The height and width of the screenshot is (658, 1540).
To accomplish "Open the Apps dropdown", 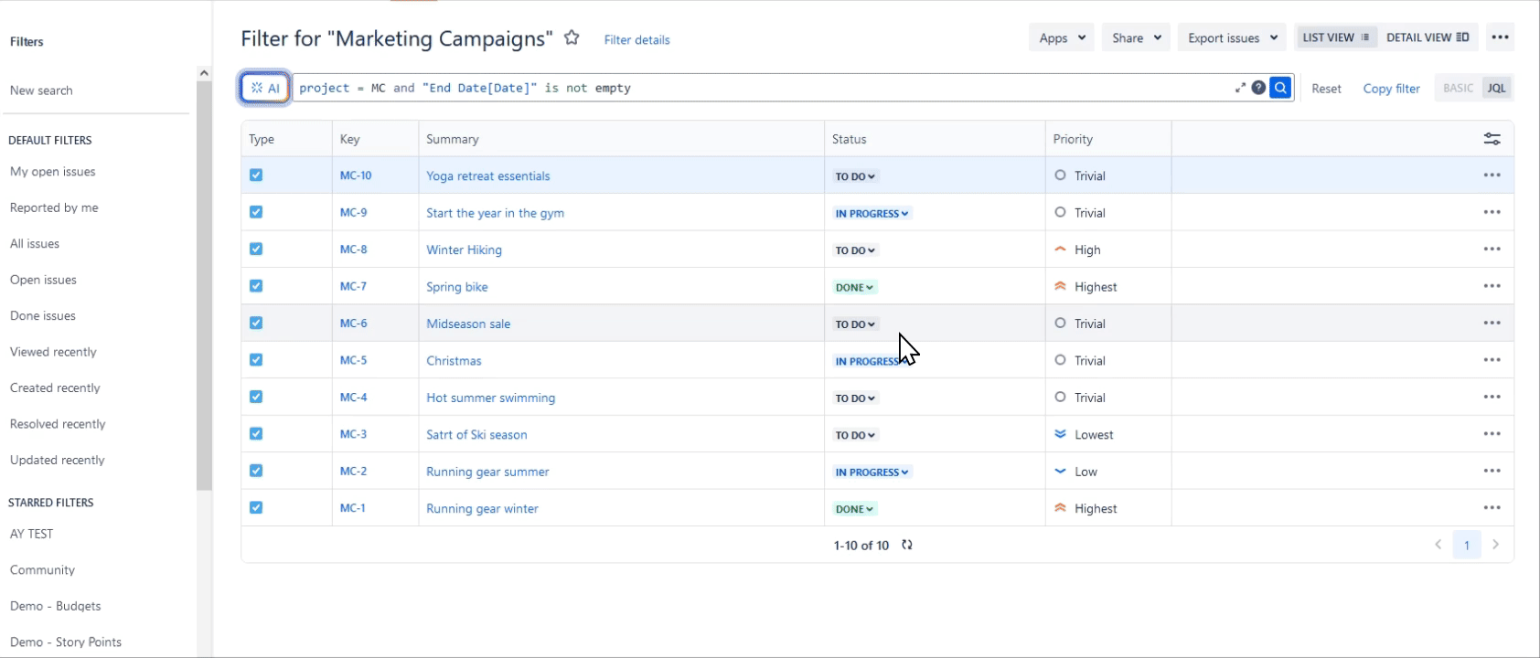I will tap(1062, 37).
